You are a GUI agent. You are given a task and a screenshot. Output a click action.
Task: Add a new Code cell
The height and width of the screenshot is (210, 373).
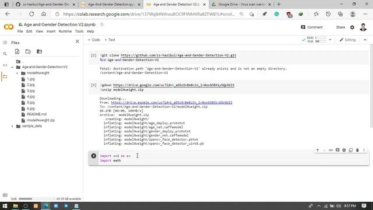click(x=94, y=40)
